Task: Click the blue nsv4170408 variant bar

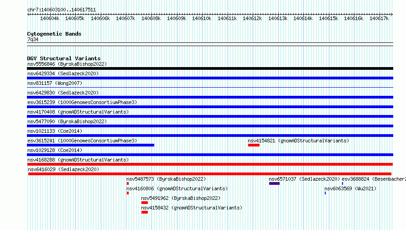Action: pos(210,116)
